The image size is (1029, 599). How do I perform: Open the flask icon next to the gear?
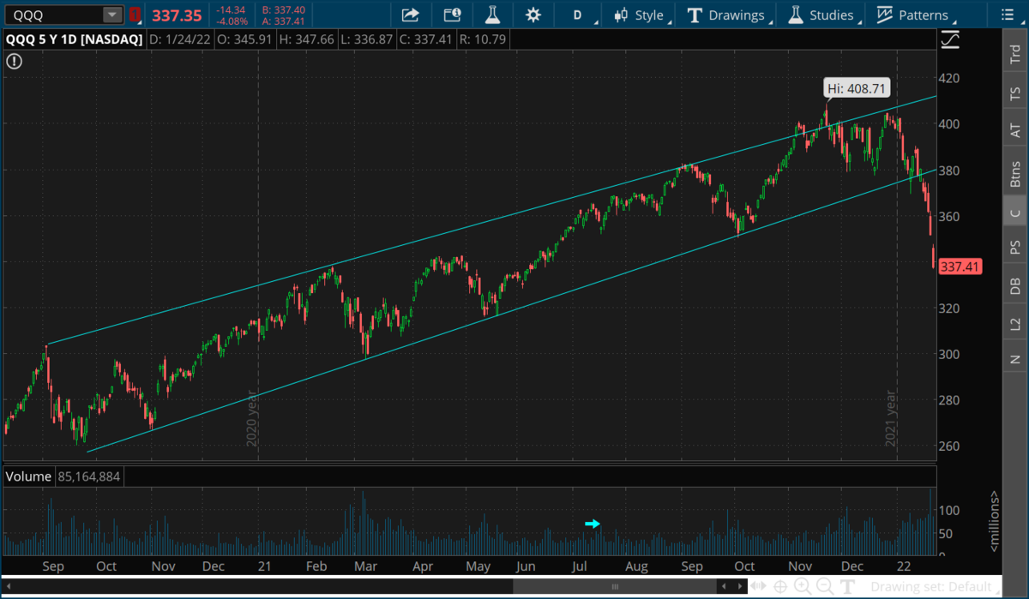(x=492, y=15)
